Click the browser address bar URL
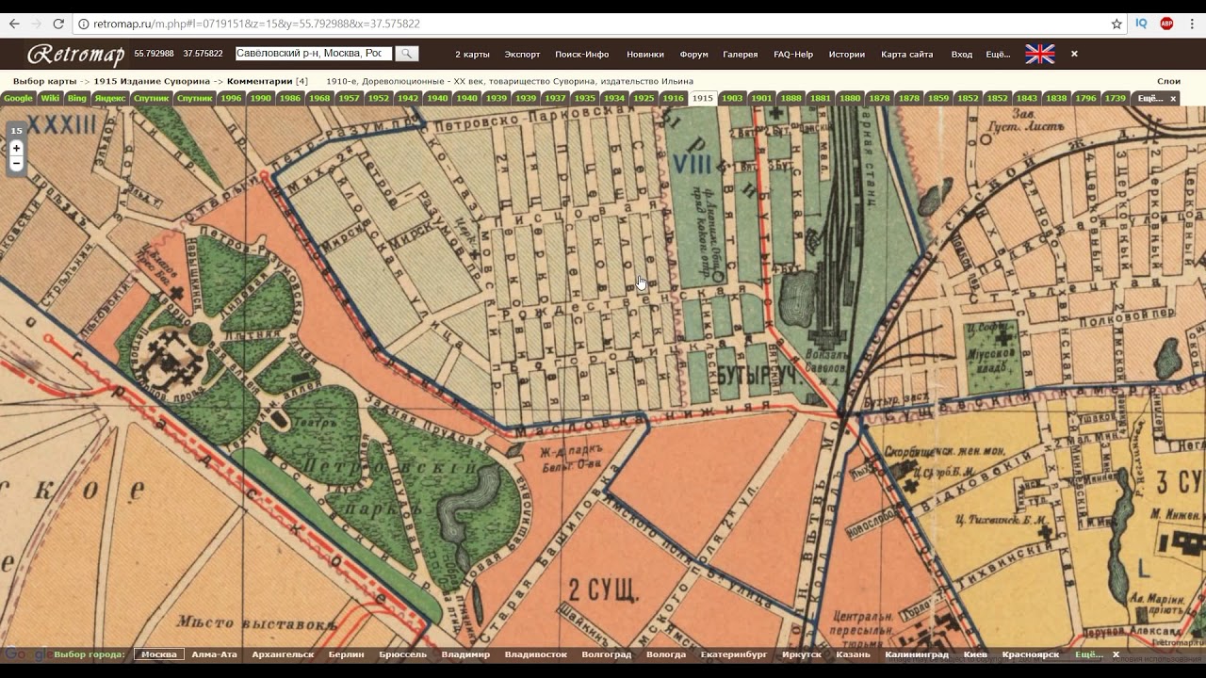 tap(257, 24)
